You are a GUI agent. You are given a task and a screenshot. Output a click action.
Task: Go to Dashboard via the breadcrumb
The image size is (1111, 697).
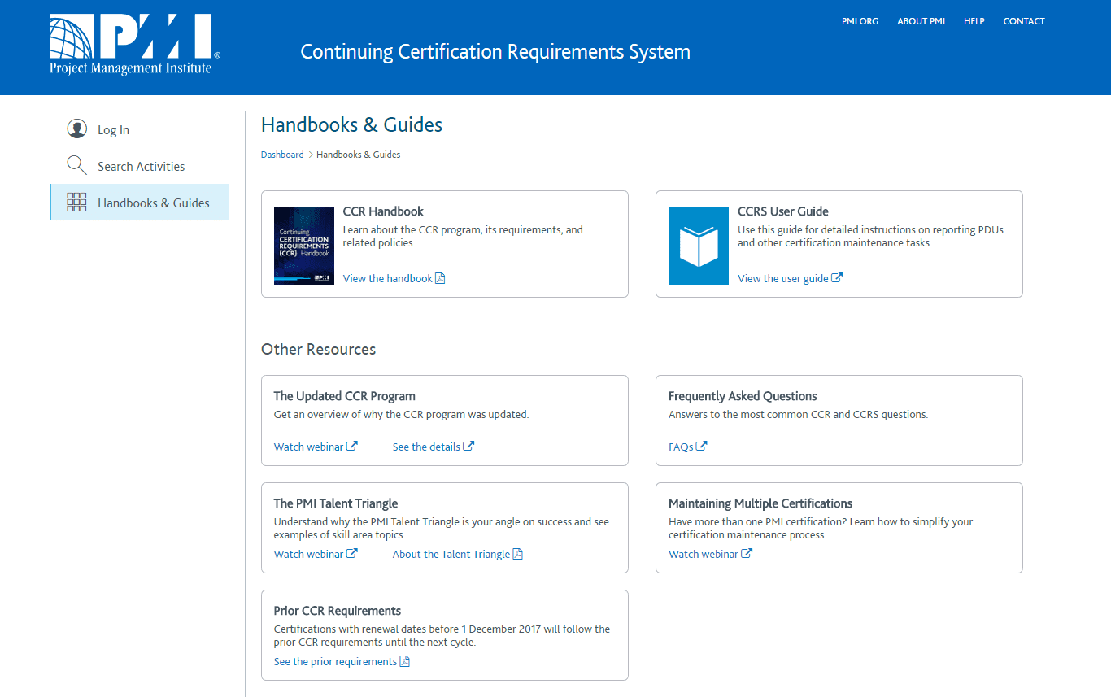click(282, 155)
